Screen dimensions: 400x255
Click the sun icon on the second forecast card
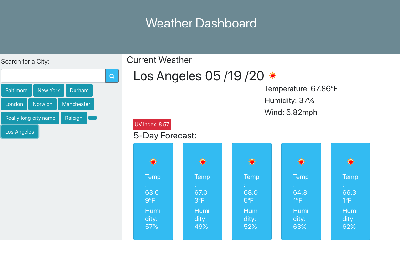tap(202, 161)
